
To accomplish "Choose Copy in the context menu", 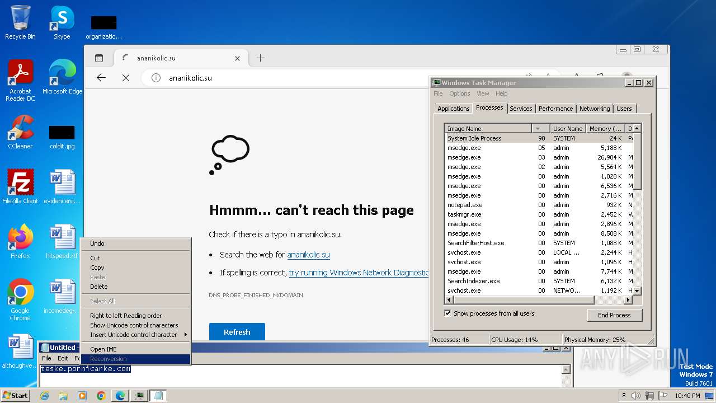I will tap(135, 268).
